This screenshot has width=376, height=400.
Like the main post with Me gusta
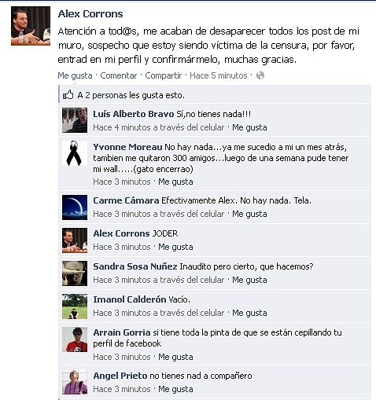pyautogui.click(x=75, y=75)
